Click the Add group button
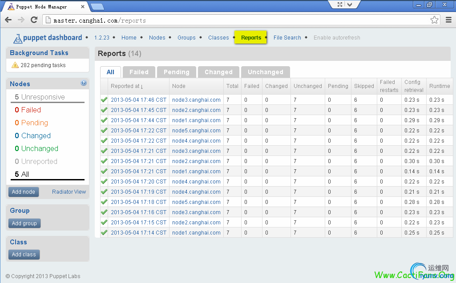This screenshot has width=456, height=283. (24, 223)
